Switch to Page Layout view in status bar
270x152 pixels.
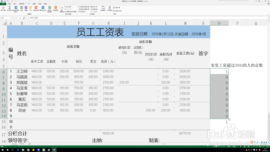click(245, 147)
